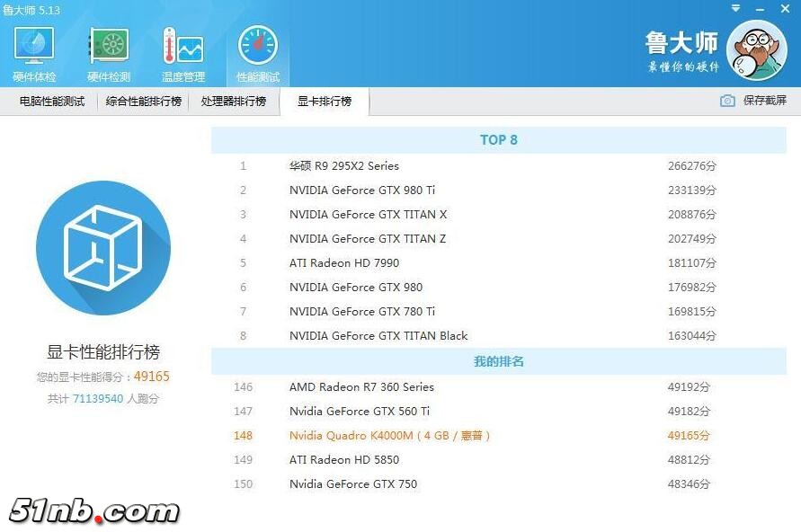Select the 性能测试 performance test icon
This screenshot has height=532, width=801.
click(x=258, y=52)
